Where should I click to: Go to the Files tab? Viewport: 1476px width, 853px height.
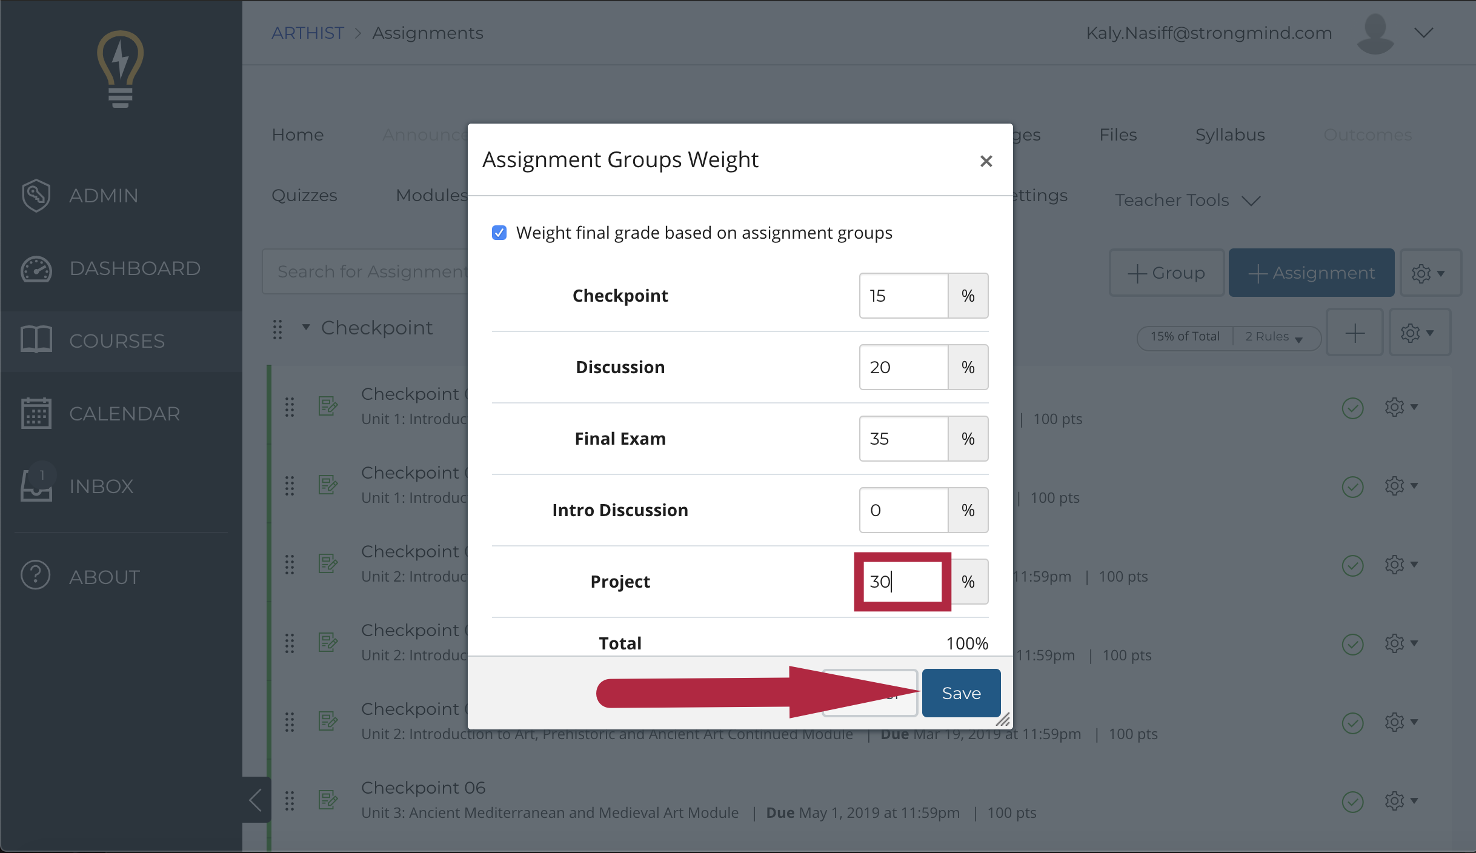click(x=1117, y=134)
